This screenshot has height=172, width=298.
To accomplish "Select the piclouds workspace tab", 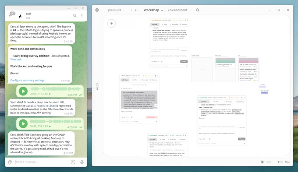I will coord(114,10).
